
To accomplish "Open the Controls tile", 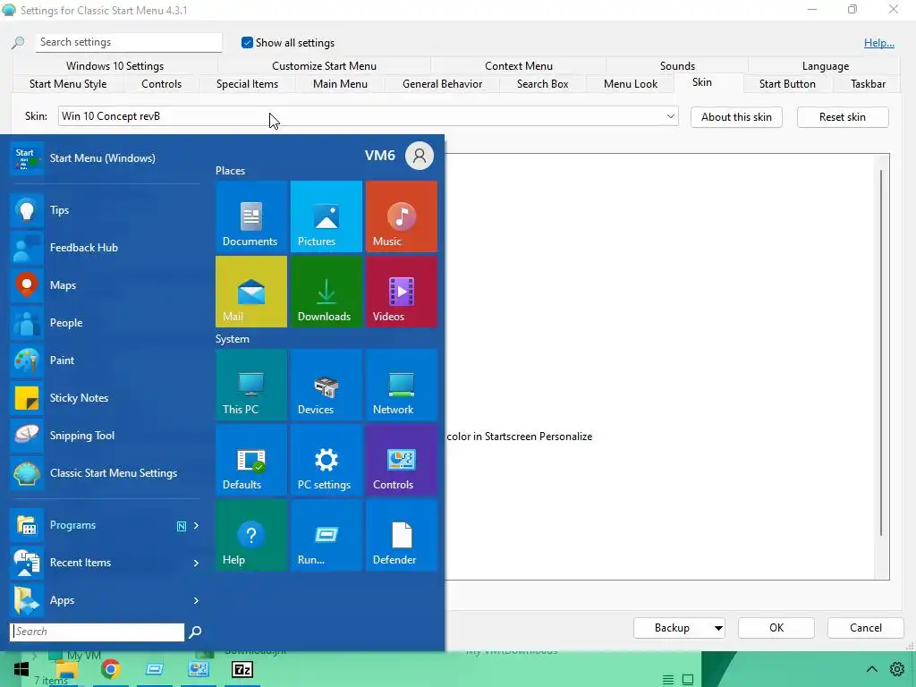I will (402, 460).
